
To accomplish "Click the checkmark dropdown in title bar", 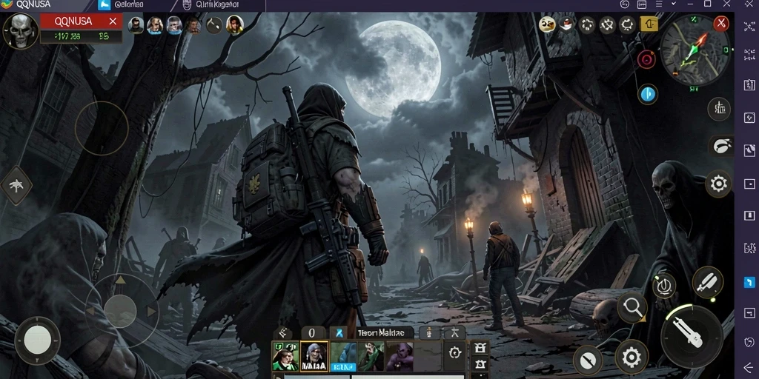I will (x=674, y=4).
